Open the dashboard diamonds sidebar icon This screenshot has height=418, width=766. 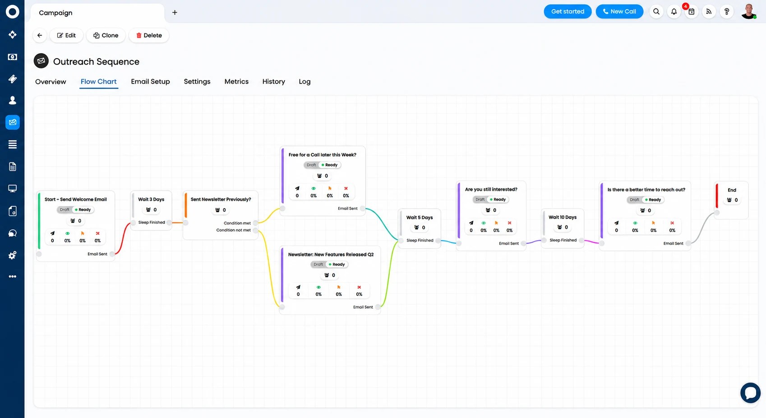pos(12,35)
